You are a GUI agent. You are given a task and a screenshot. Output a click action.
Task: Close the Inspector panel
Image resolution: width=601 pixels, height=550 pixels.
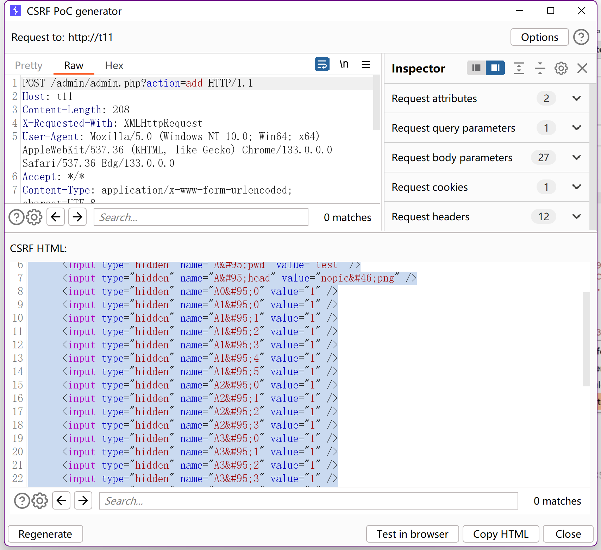tap(582, 68)
